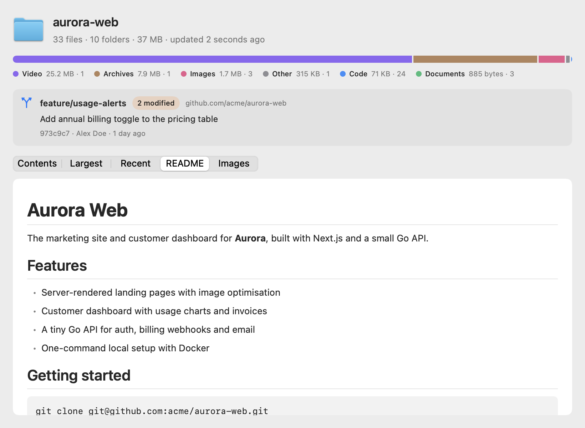Click the pink Images legend dot
The image size is (585, 428).
click(x=184, y=74)
